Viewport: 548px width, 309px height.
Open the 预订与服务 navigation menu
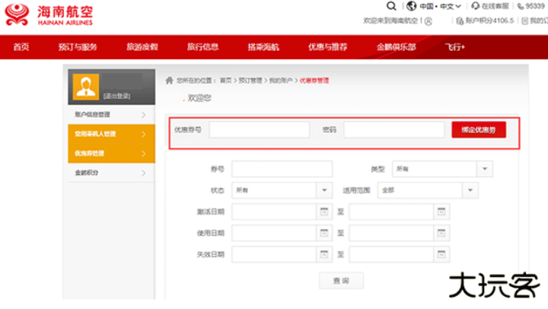click(x=78, y=47)
